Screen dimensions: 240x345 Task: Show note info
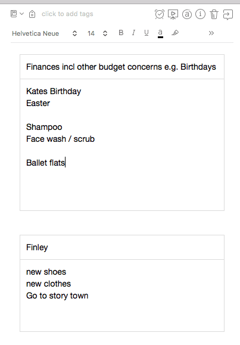(x=200, y=14)
